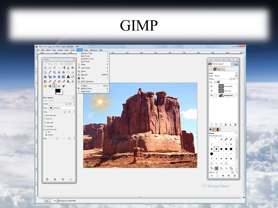Image resolution: width=278 pixels, height=208 pixels.
Task: Switch to the Channels tab
Action: click(215, 69)
